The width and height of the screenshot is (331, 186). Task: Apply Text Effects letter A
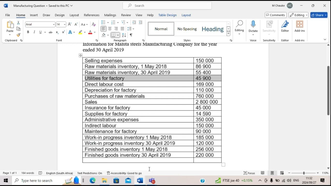(x=70, y=32)
